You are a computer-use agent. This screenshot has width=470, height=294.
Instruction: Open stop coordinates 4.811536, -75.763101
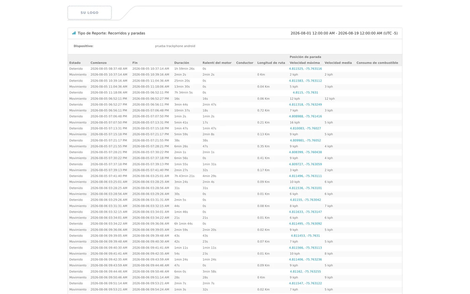click(305, 188)
